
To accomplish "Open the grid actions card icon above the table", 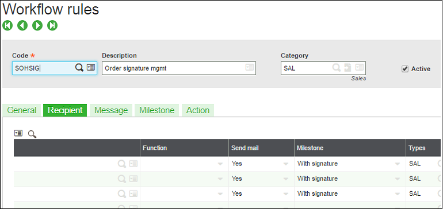I will pyautogui.click(x=18, y=133).
